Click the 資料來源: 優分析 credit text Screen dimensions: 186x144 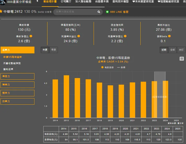tap(176, 123)
